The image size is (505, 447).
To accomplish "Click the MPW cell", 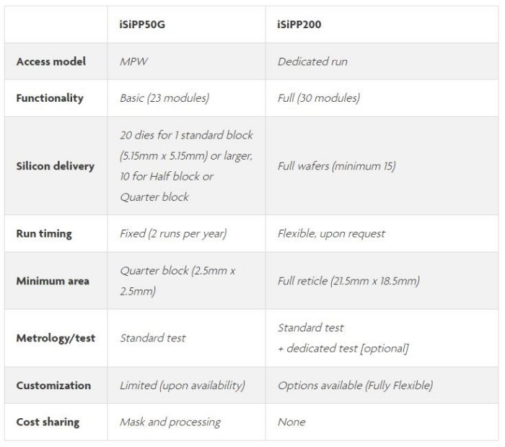I will (133, 61).
